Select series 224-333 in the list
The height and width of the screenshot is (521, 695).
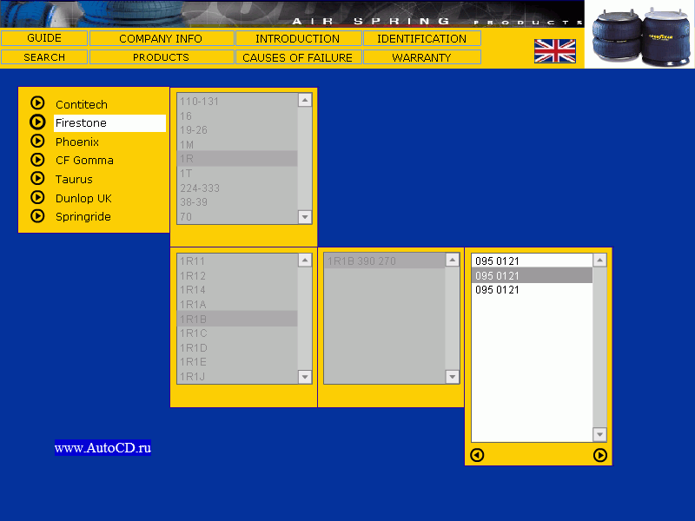tap(237, 188)
